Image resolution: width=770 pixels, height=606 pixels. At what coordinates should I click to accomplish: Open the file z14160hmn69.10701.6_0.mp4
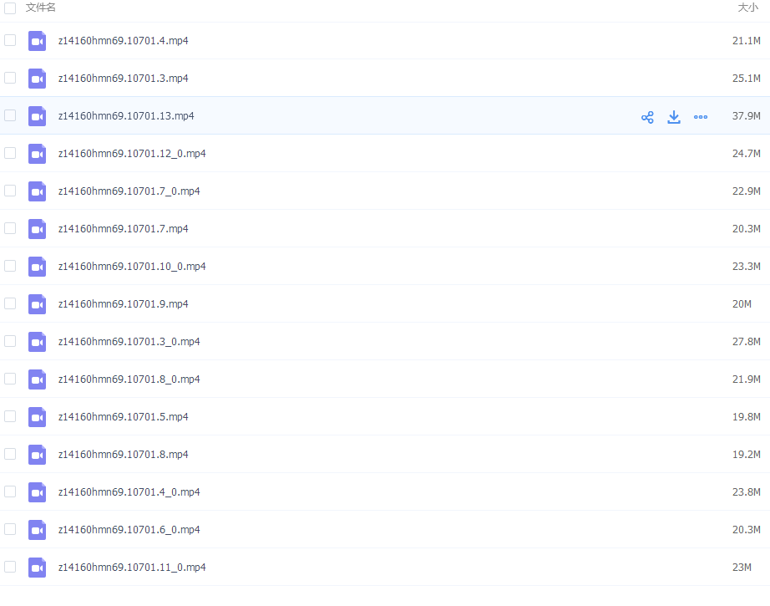(x=129, y=530)
